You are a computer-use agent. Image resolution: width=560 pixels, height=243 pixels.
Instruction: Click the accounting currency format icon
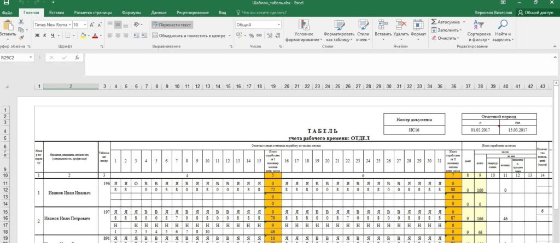240,35
